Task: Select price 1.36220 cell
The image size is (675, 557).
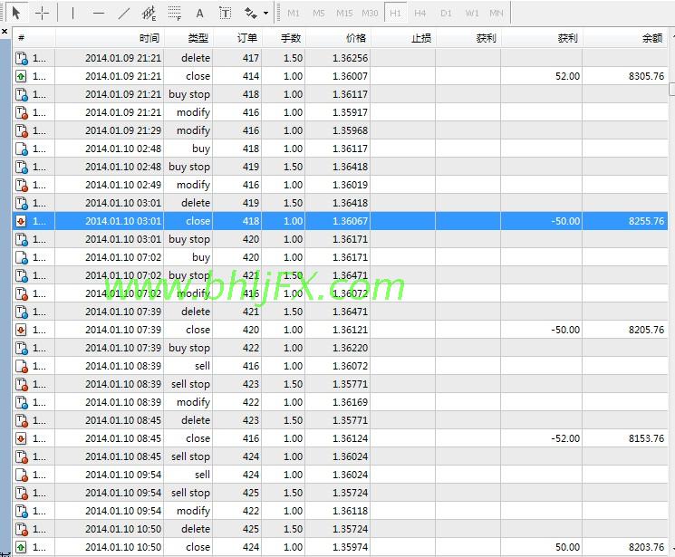Action: point(350,348)
